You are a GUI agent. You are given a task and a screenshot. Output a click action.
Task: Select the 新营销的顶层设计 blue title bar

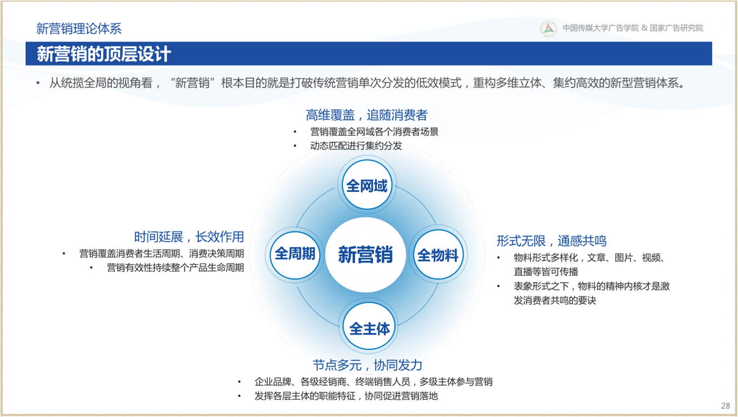click(368, 54)
